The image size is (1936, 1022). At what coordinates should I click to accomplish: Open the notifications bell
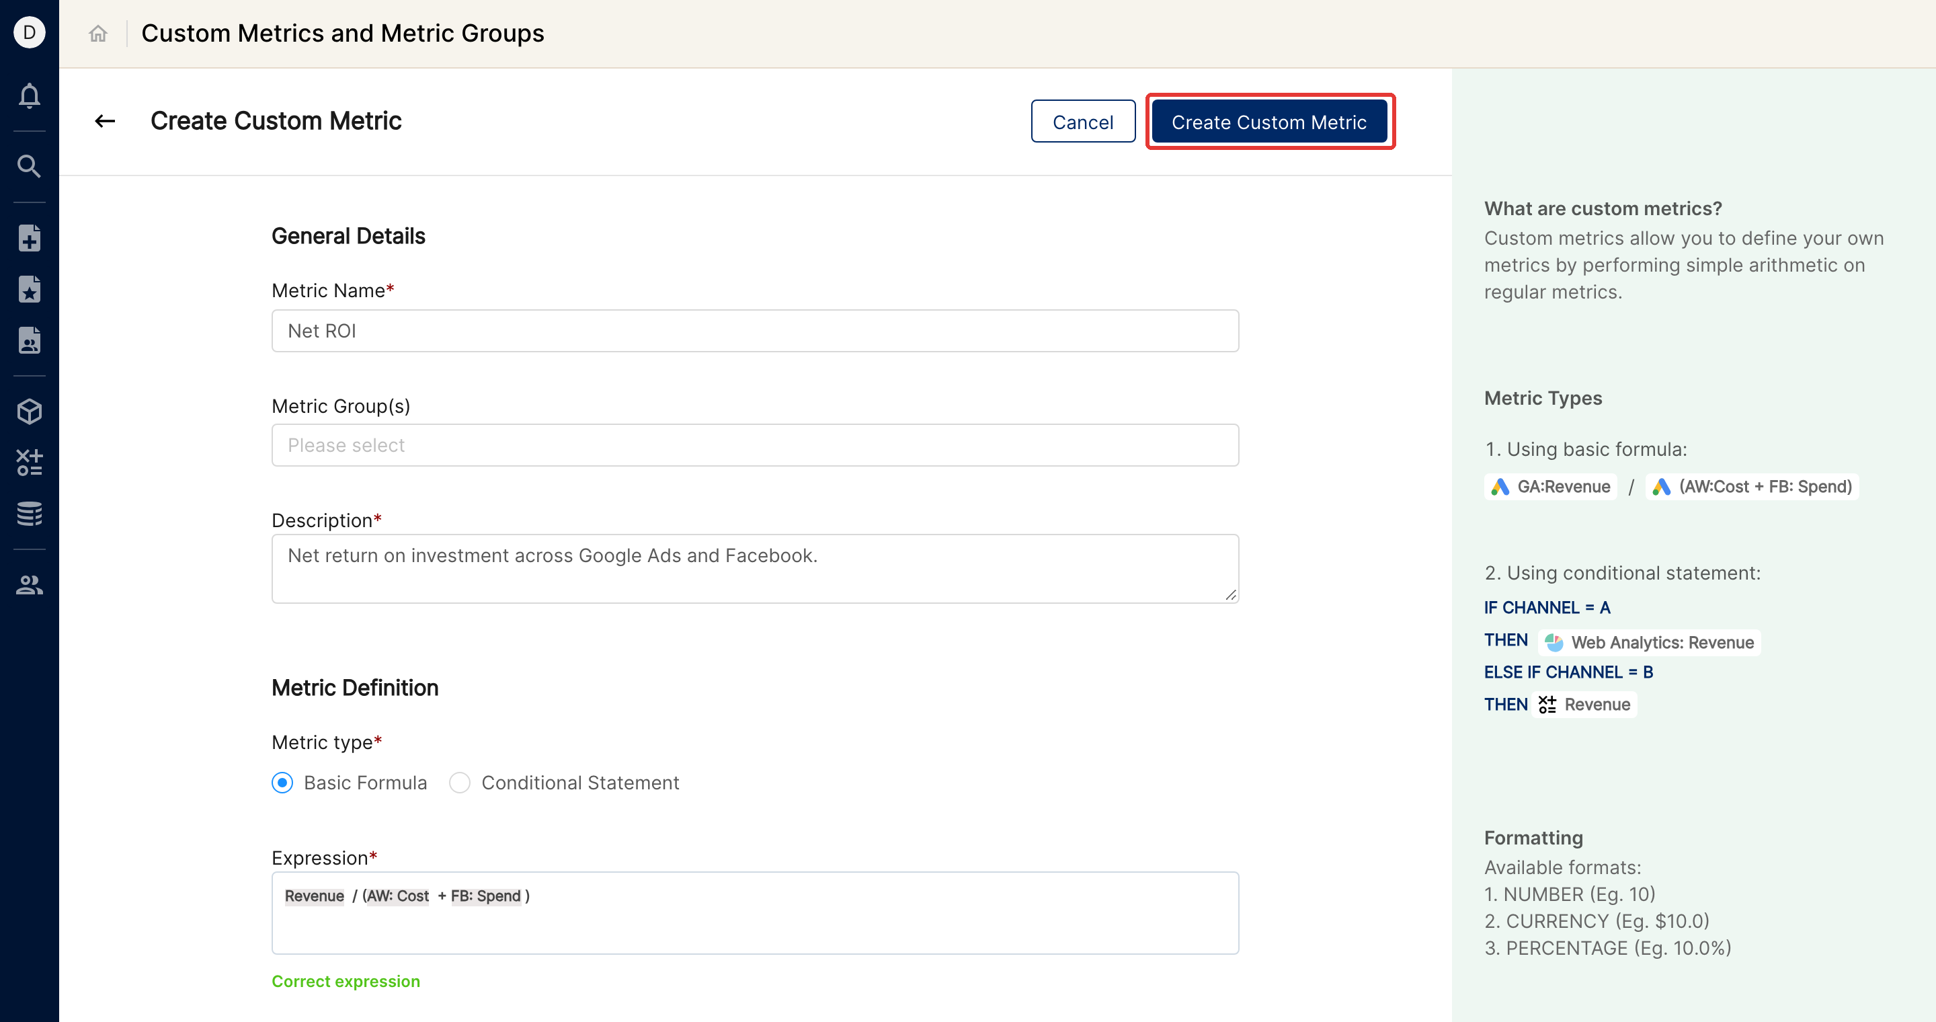[30, 95]
